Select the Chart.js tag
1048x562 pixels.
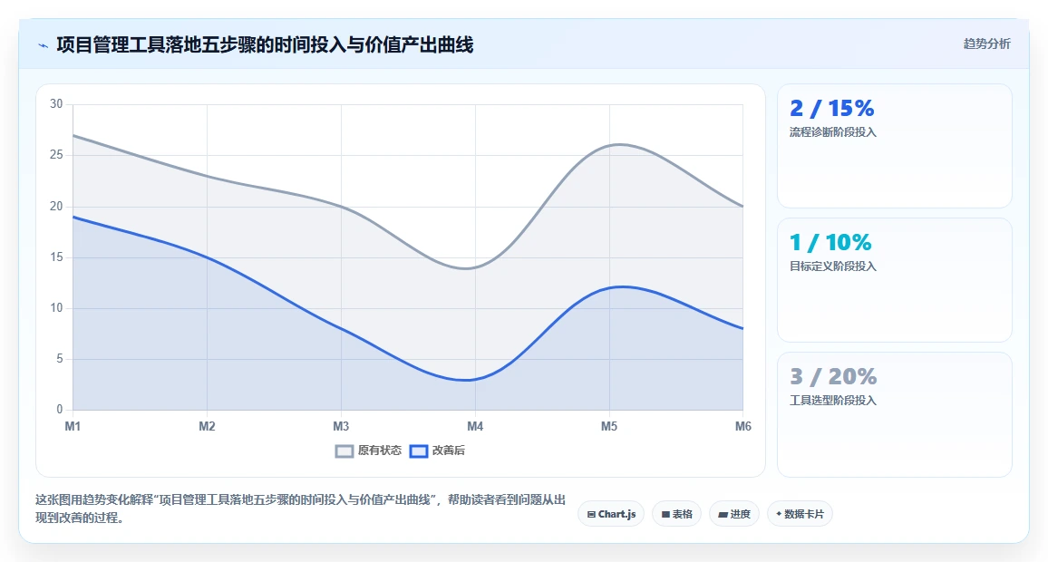pyautogui.click(x=611, y=514)
